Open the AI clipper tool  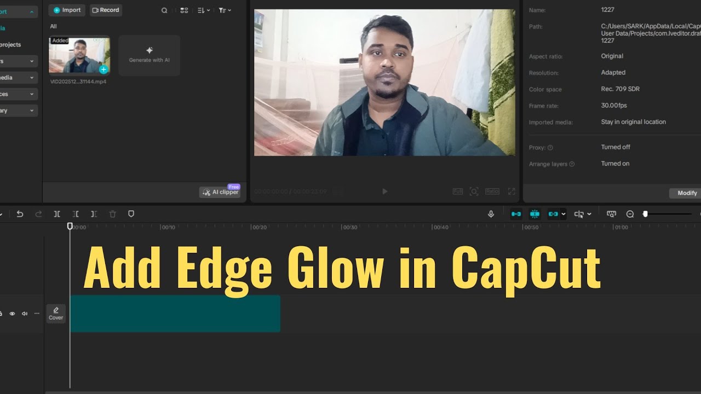coord(220,192)
